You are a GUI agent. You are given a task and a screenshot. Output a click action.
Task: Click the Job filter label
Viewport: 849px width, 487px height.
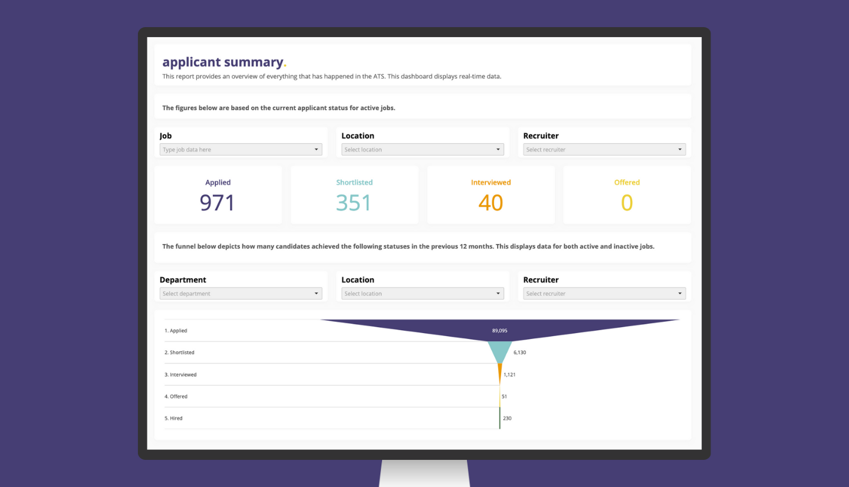[166, 136]
